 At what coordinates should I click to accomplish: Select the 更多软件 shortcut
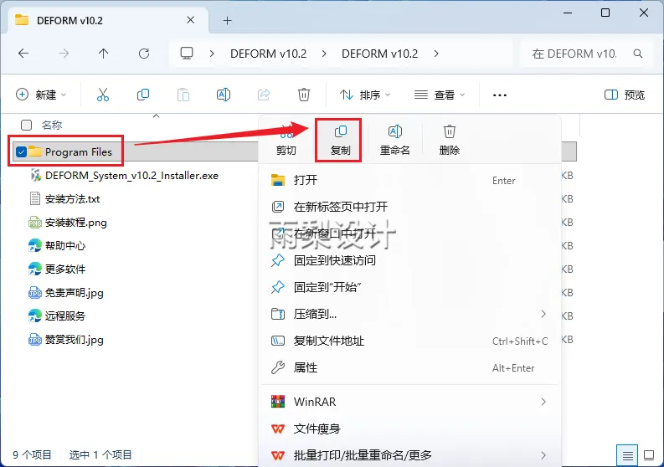[x=65, y=269]
